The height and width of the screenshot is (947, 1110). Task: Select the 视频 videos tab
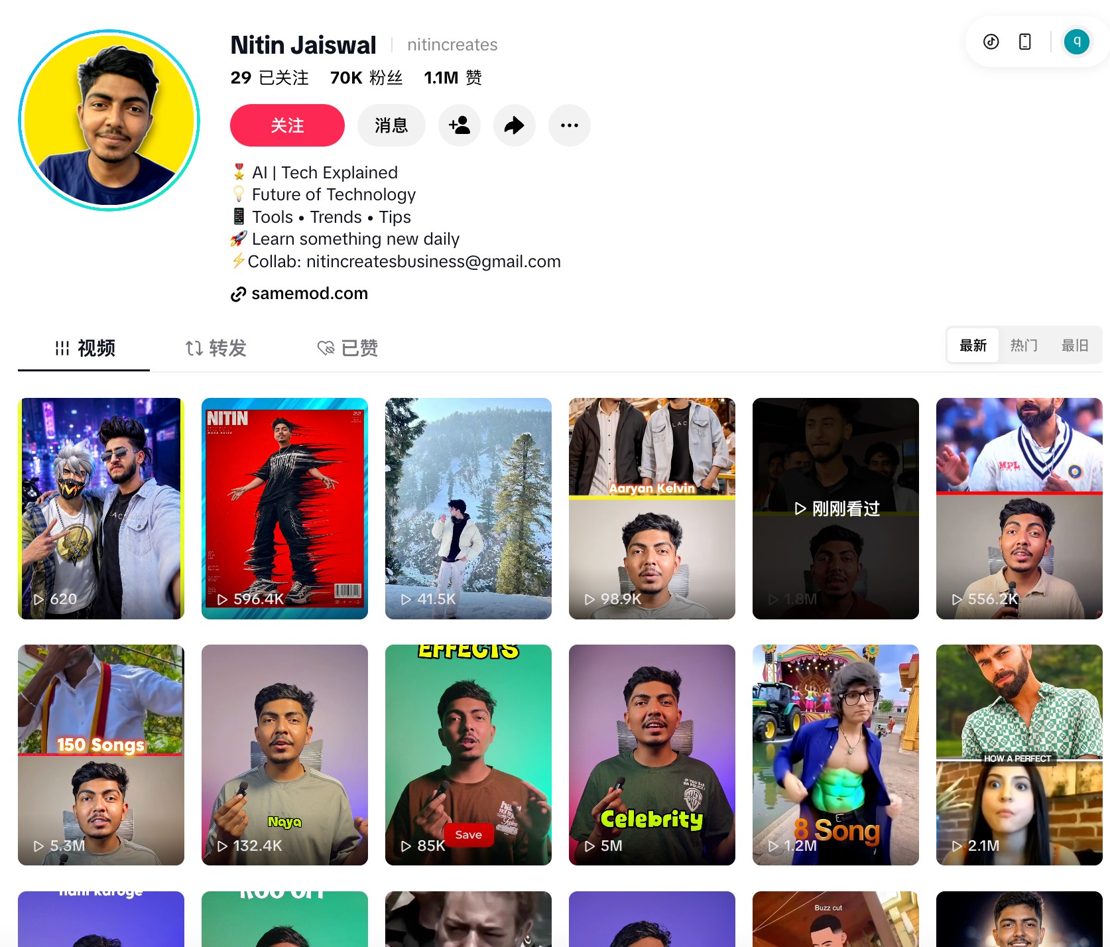84,348
